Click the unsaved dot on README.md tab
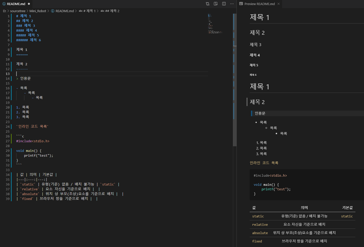 [29, 4]
